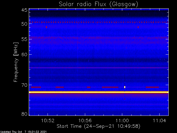Click the red dot near 10:52 below 50 MHz
Viewport: 177px width, 133px height.
click(x=46, y=27)
